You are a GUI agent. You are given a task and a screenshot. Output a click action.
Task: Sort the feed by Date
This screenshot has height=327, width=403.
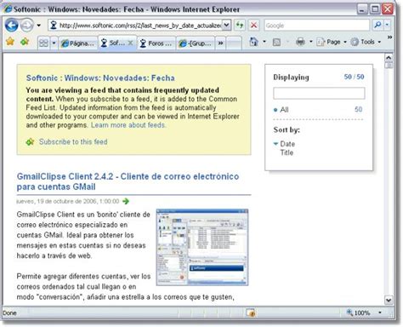point(287,144)
